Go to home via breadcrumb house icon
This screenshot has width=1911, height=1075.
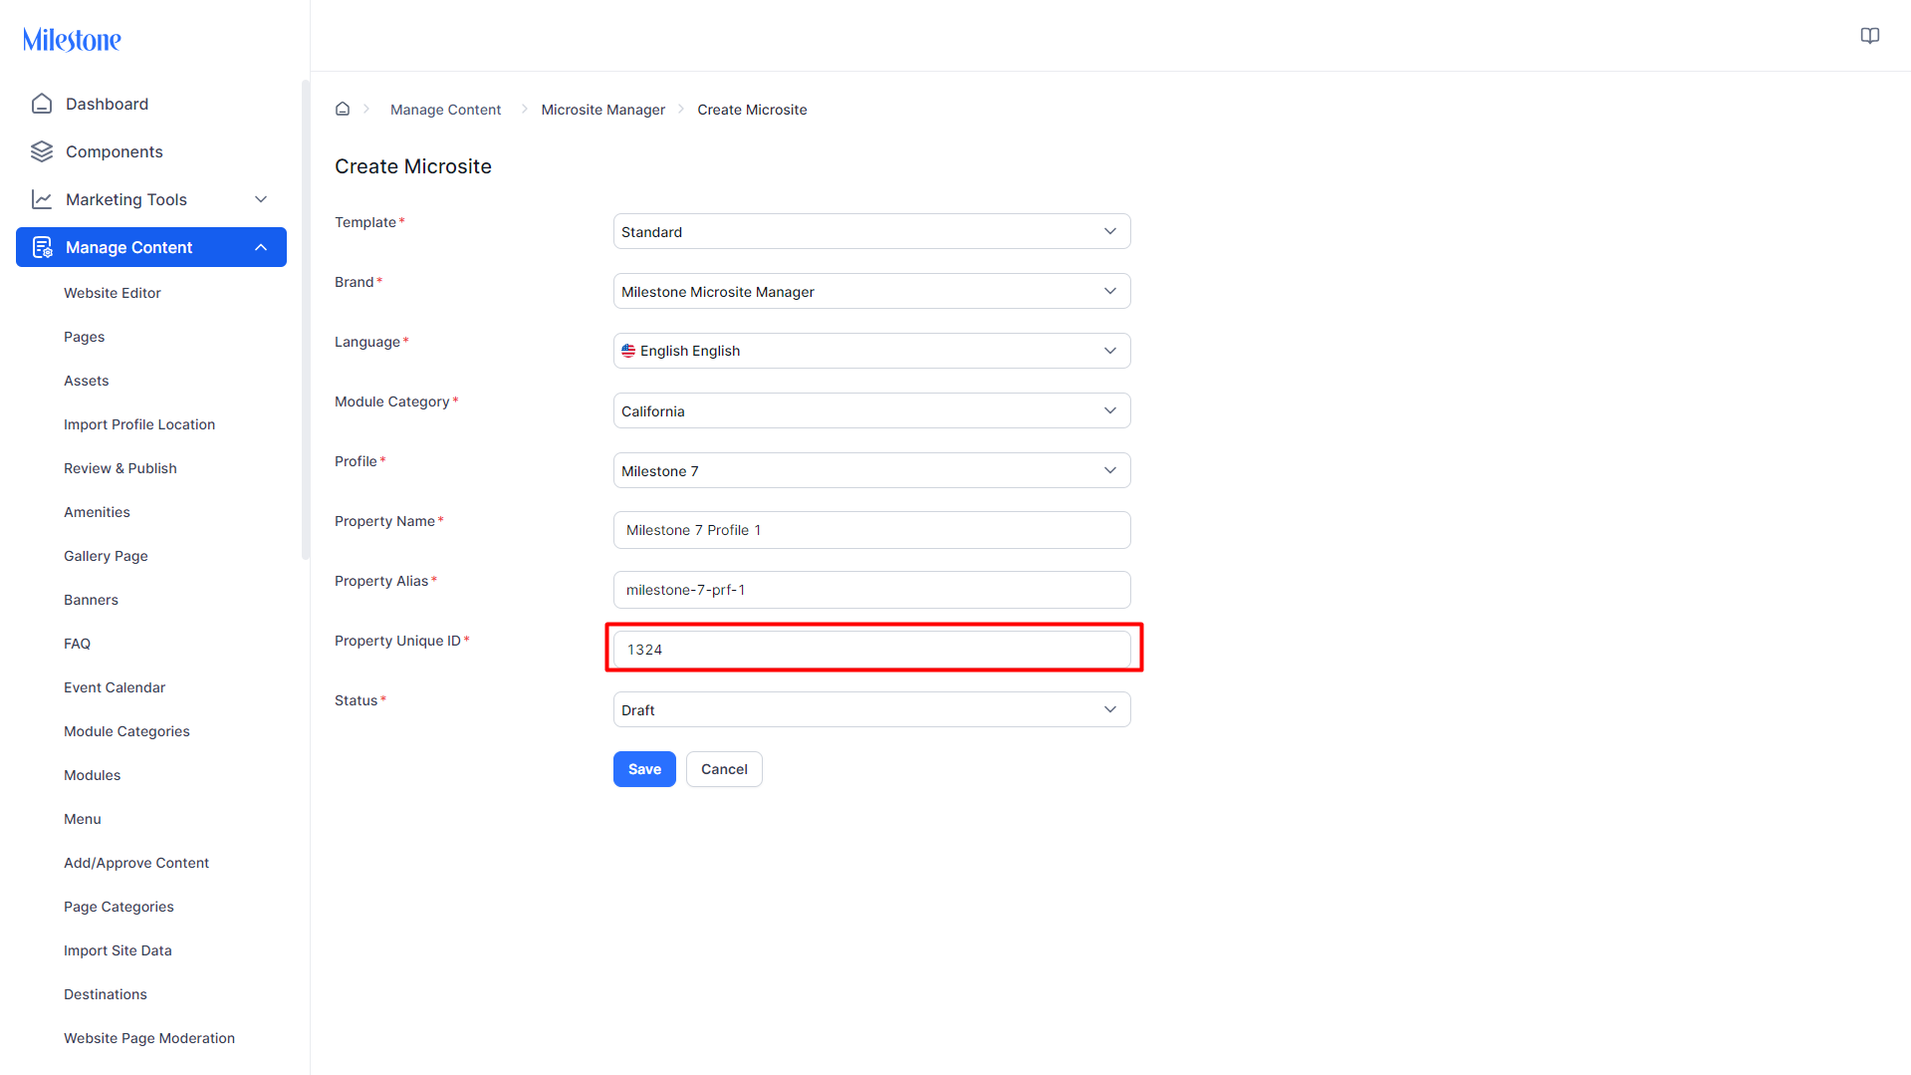click(343, 110)
